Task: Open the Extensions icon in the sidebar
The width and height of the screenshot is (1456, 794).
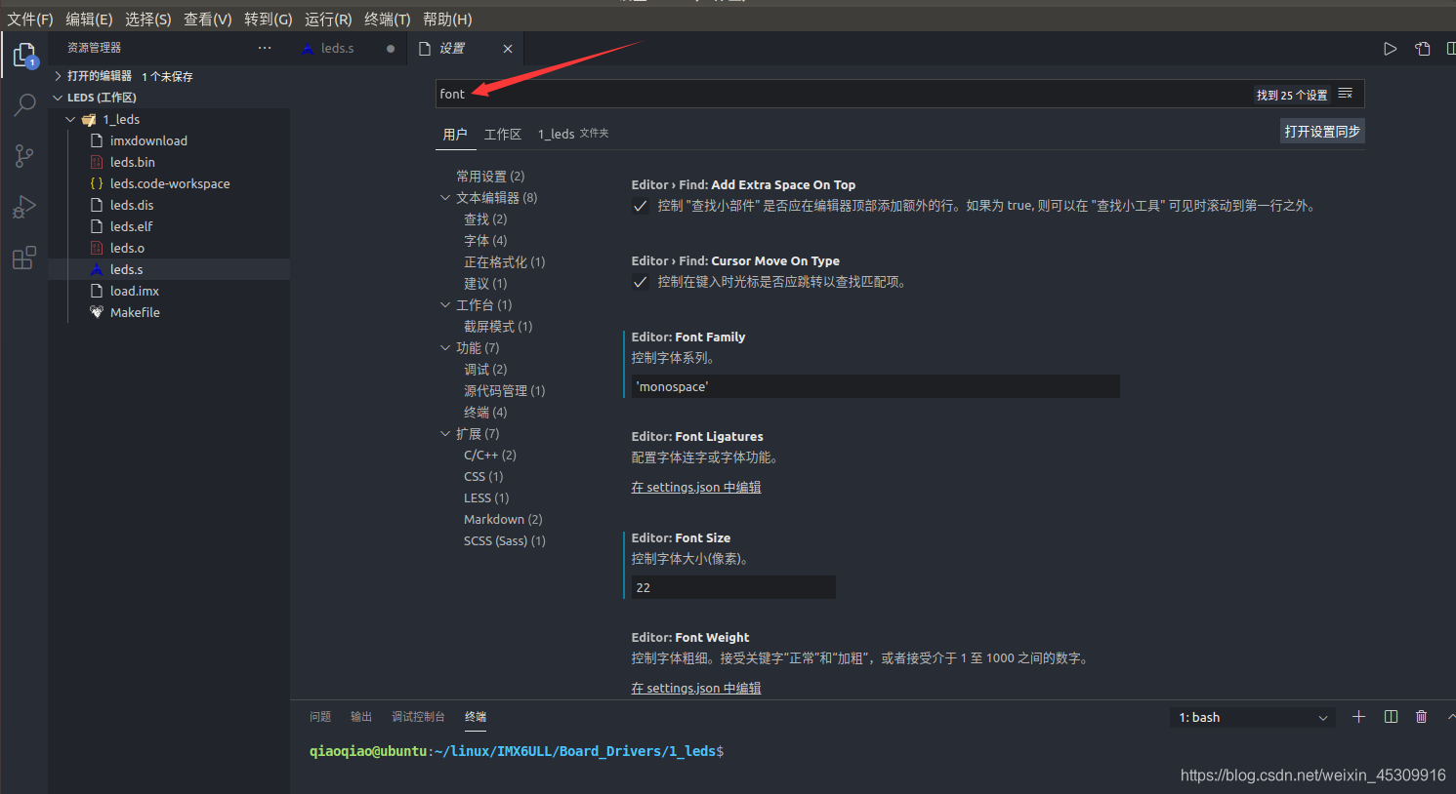Action: (x=23, y=257)
